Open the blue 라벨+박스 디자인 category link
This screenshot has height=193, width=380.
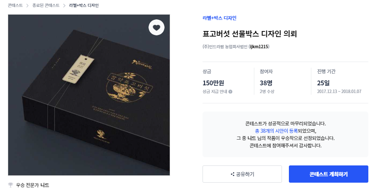(x=219, y=18)
